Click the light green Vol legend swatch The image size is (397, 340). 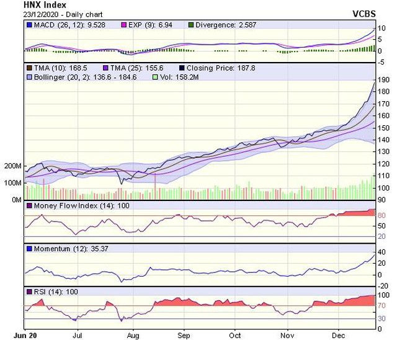tap(155, 77)
